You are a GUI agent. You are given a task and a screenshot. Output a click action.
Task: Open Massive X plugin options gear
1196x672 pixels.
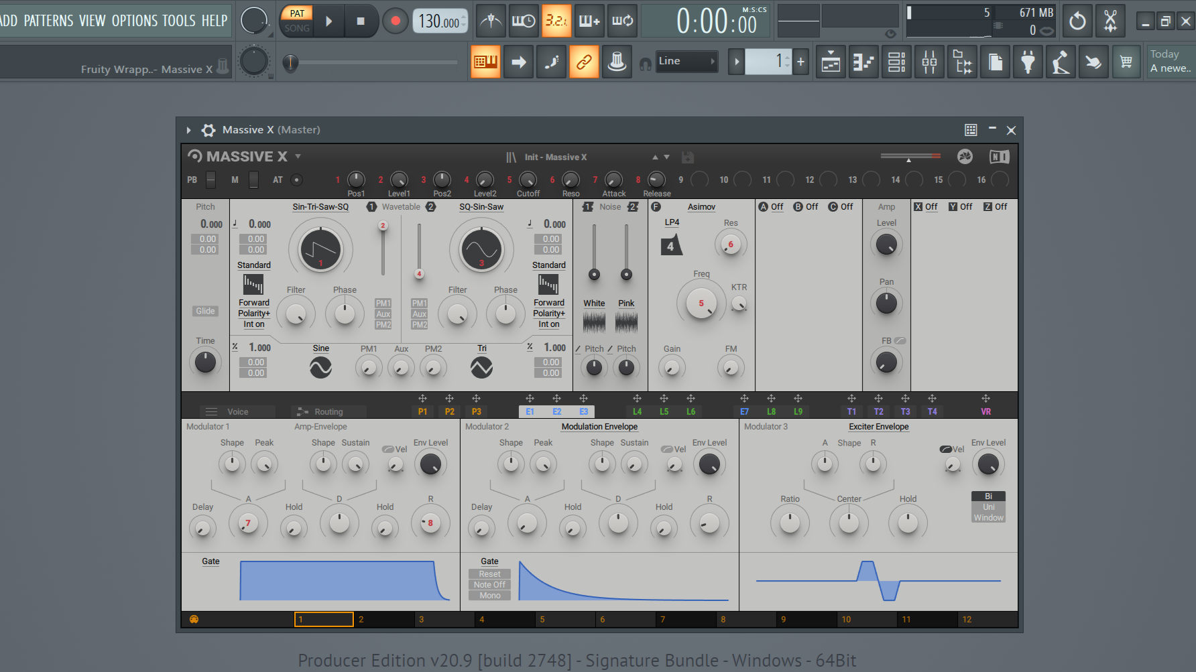[208, 130]
